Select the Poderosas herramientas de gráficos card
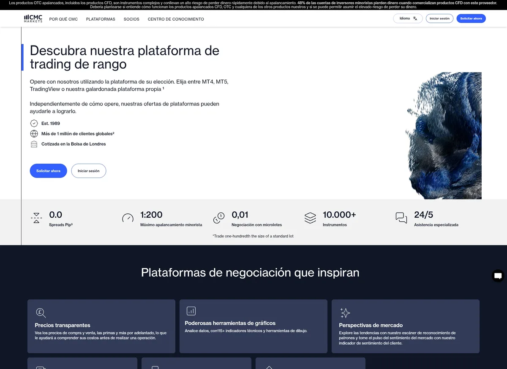Image resolution: width=507 pixels, height=369 pixels. [x=253, y=326]
